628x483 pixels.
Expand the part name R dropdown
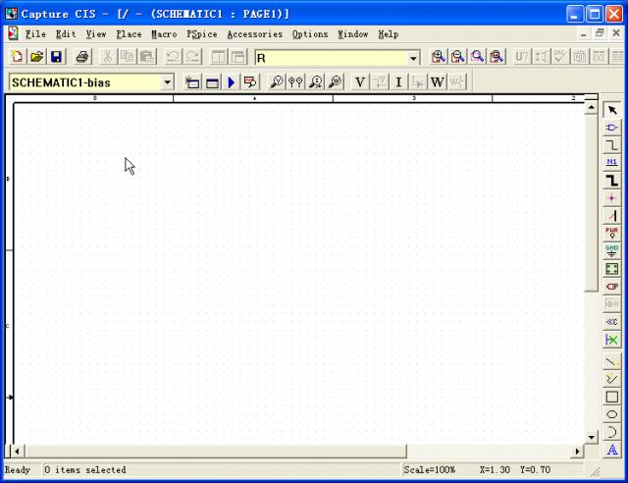(x=413, y=59)
